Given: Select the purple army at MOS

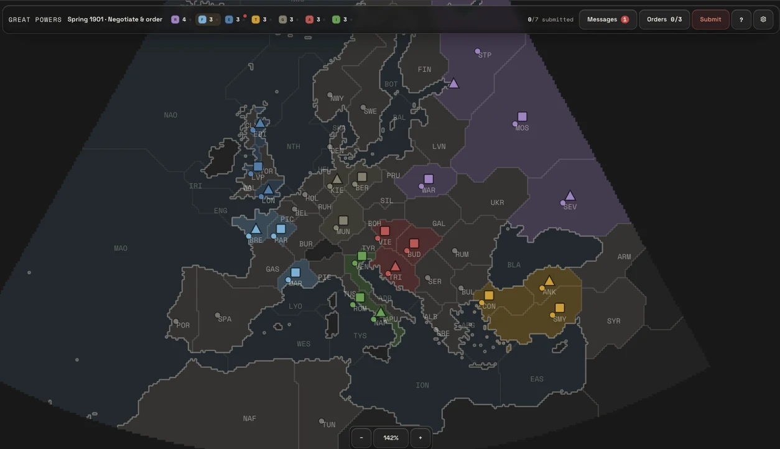Looking at the screenshot, I should pyautogui.click(x=522, y=117).
